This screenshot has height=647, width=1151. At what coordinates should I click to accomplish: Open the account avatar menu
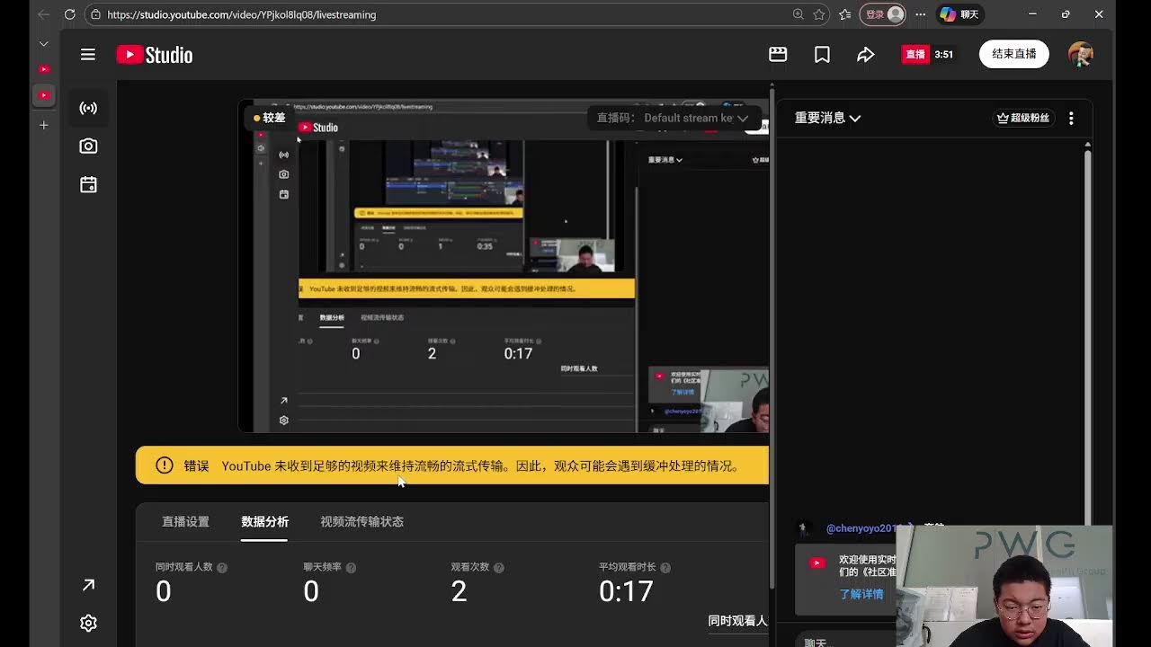point(1080,54)
